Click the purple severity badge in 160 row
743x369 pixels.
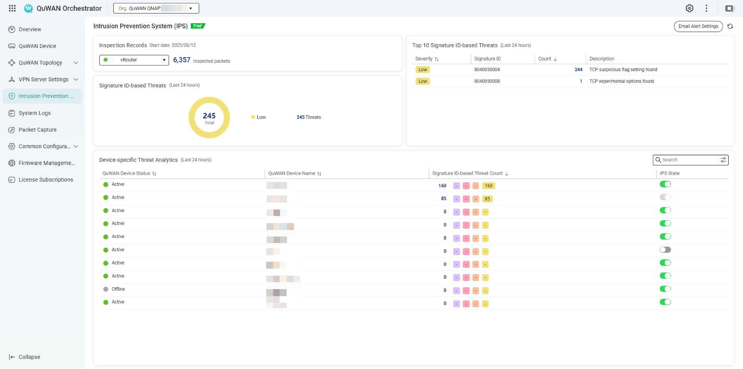coord(456,186)
